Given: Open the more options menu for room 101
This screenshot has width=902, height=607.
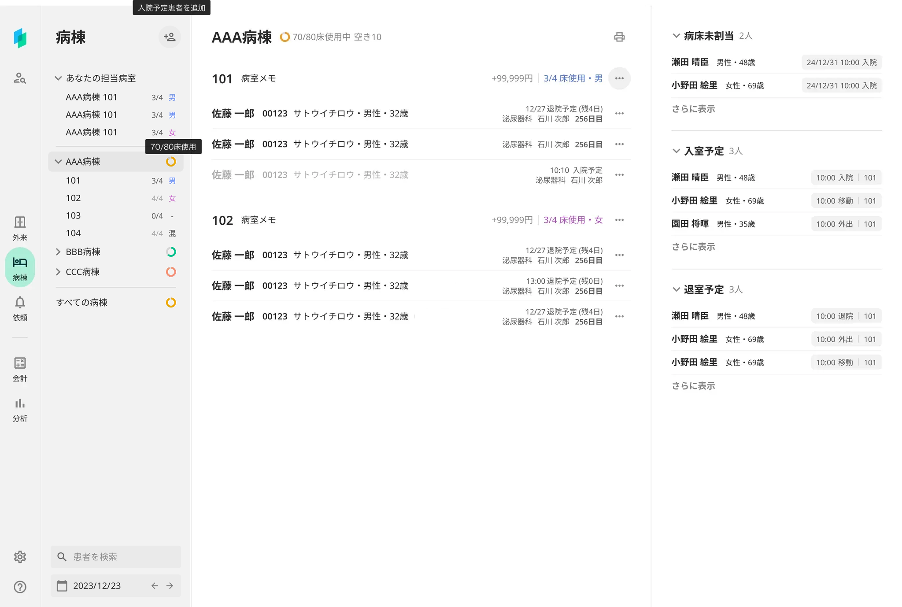Looking at the screenshot, I should [x=619, y=78].
